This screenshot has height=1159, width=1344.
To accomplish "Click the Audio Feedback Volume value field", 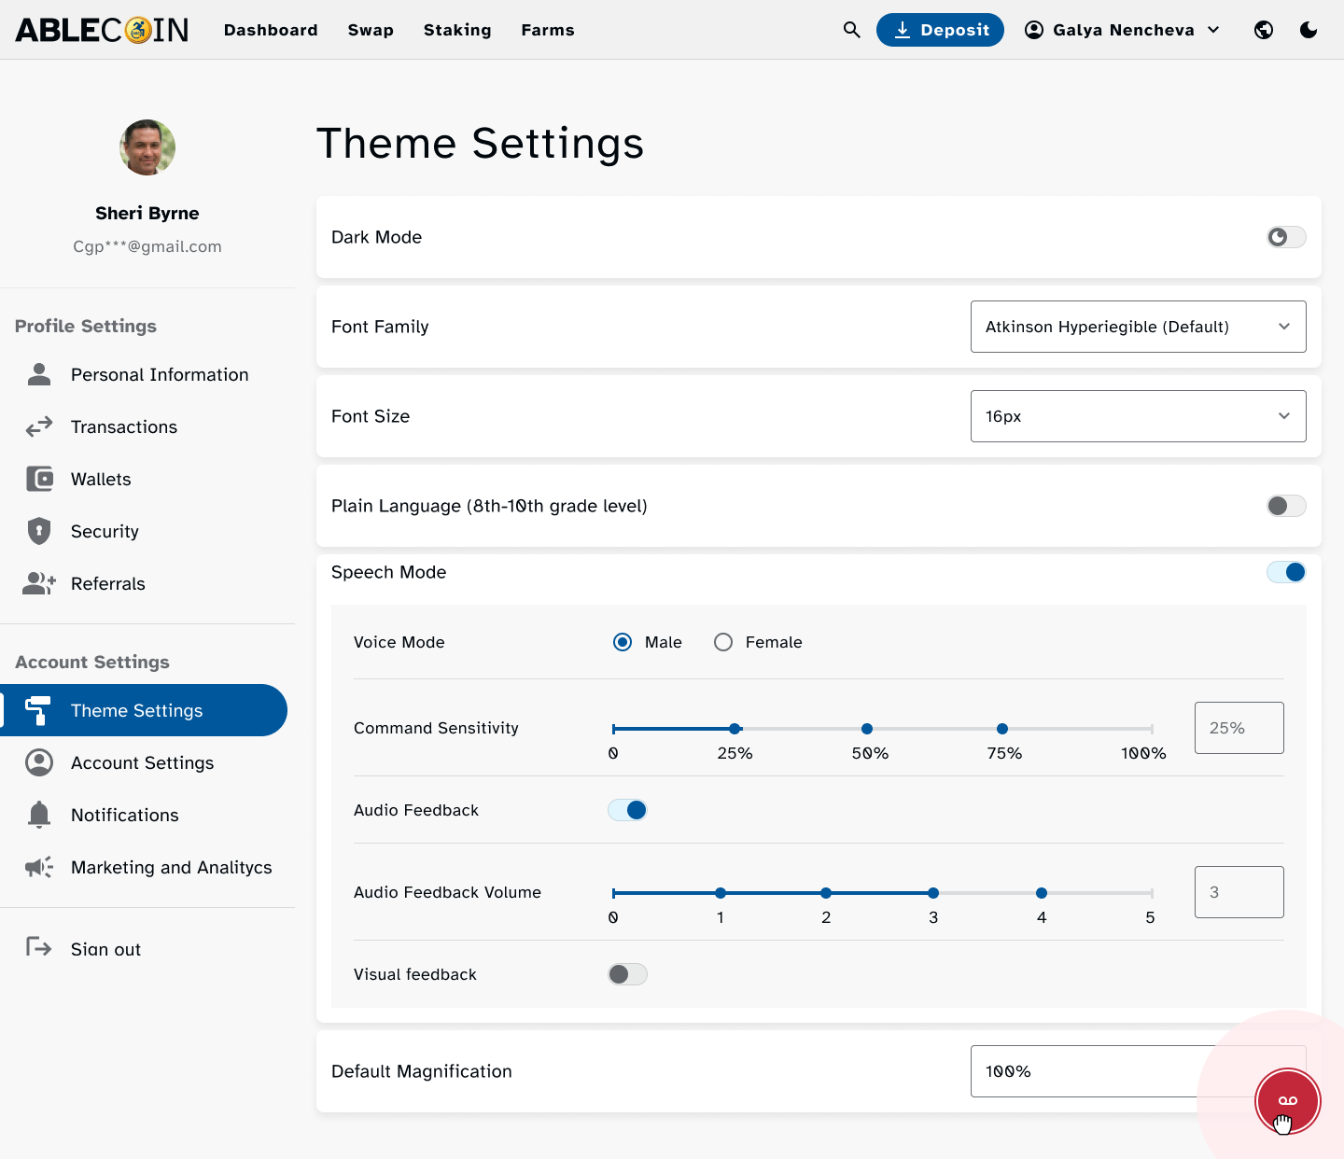I will [x=1239, y=892].
